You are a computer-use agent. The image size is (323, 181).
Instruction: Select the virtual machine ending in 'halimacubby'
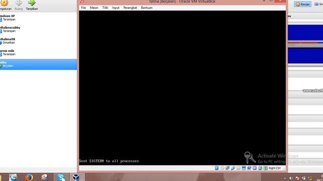[38, 29]
